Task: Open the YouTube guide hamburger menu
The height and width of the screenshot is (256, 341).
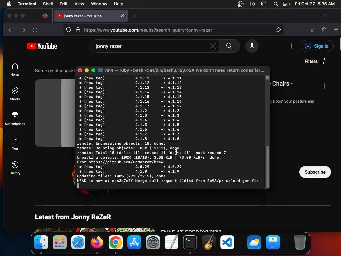Action: tap(15, 46)
